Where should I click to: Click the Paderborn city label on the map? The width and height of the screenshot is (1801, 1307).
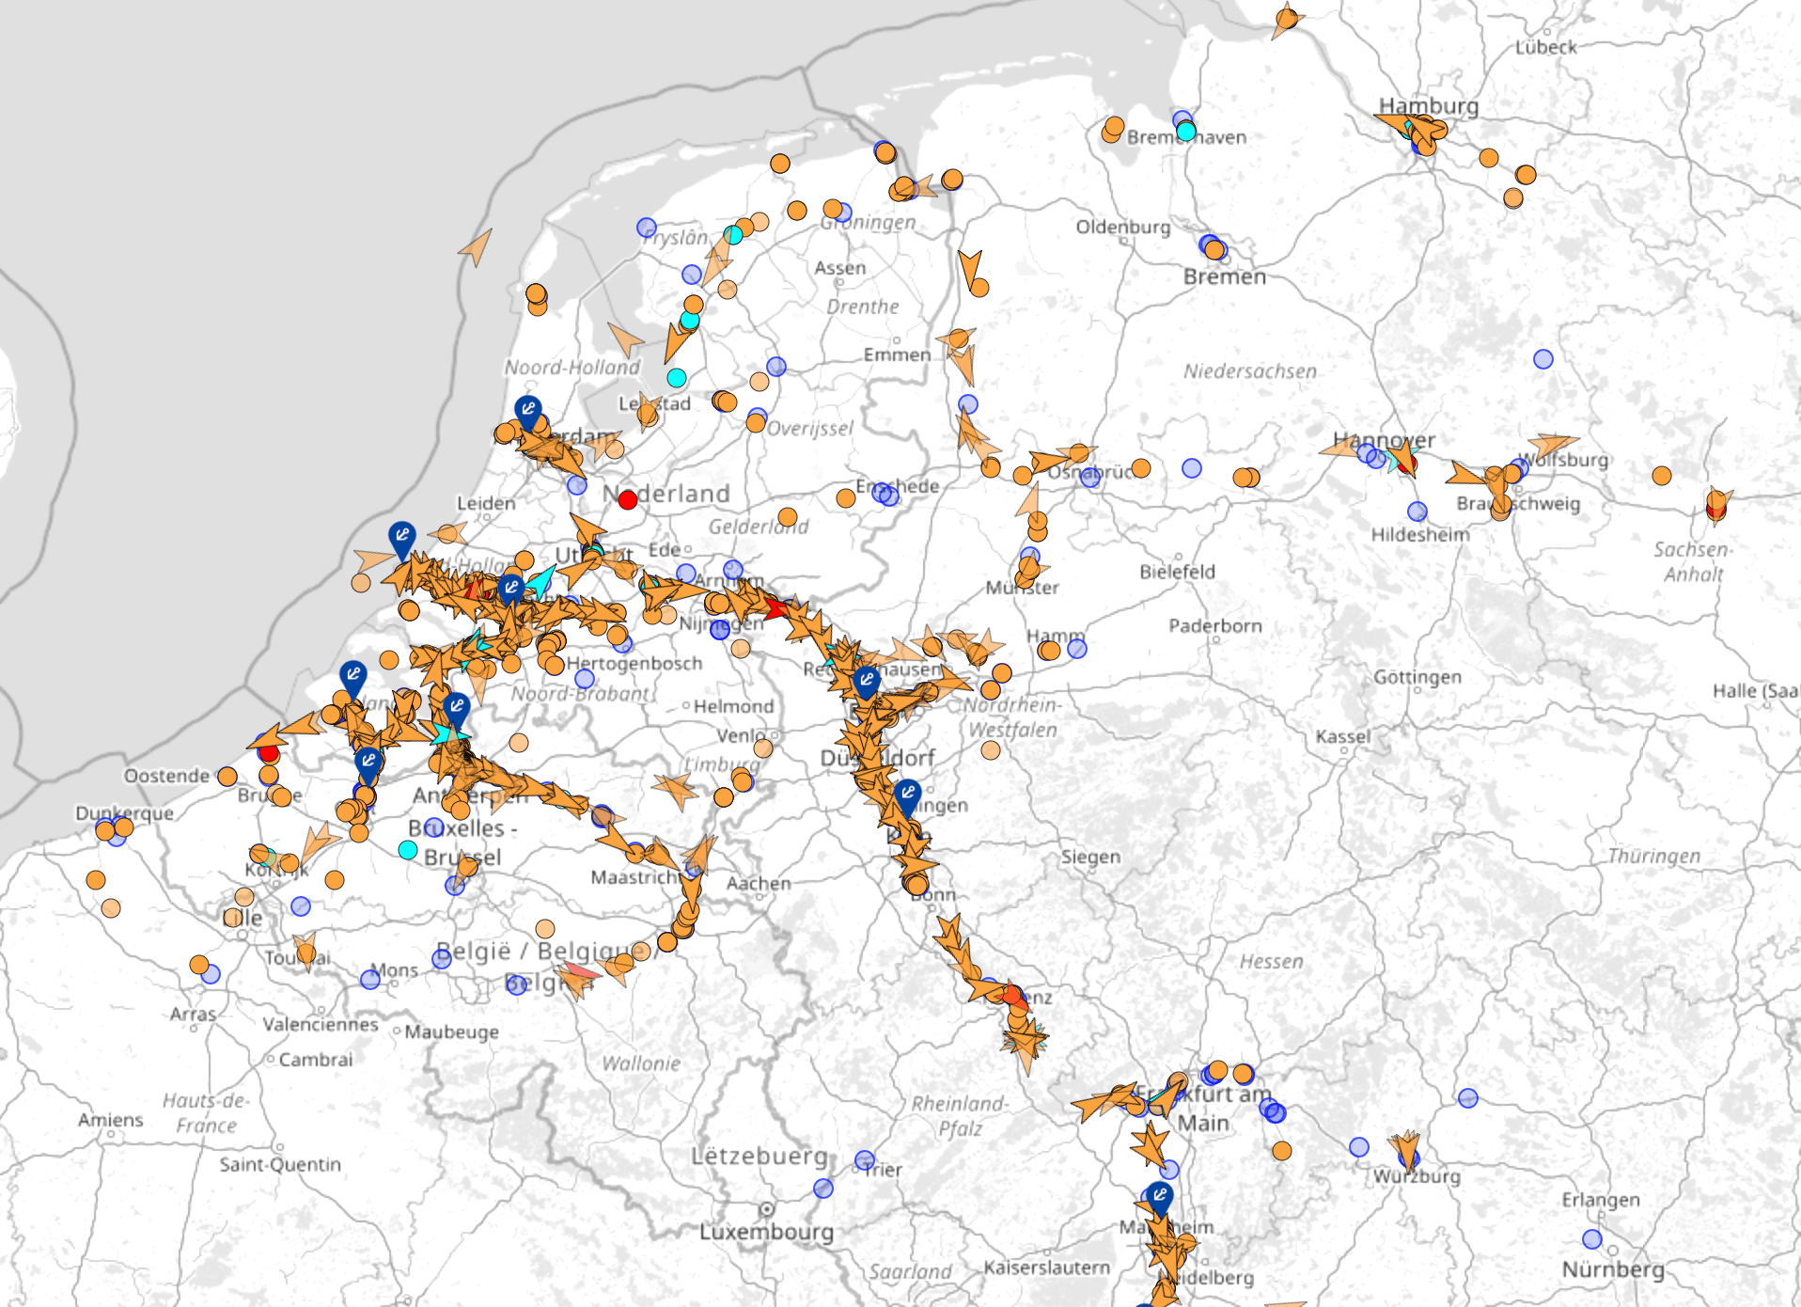pos(1214,625)
